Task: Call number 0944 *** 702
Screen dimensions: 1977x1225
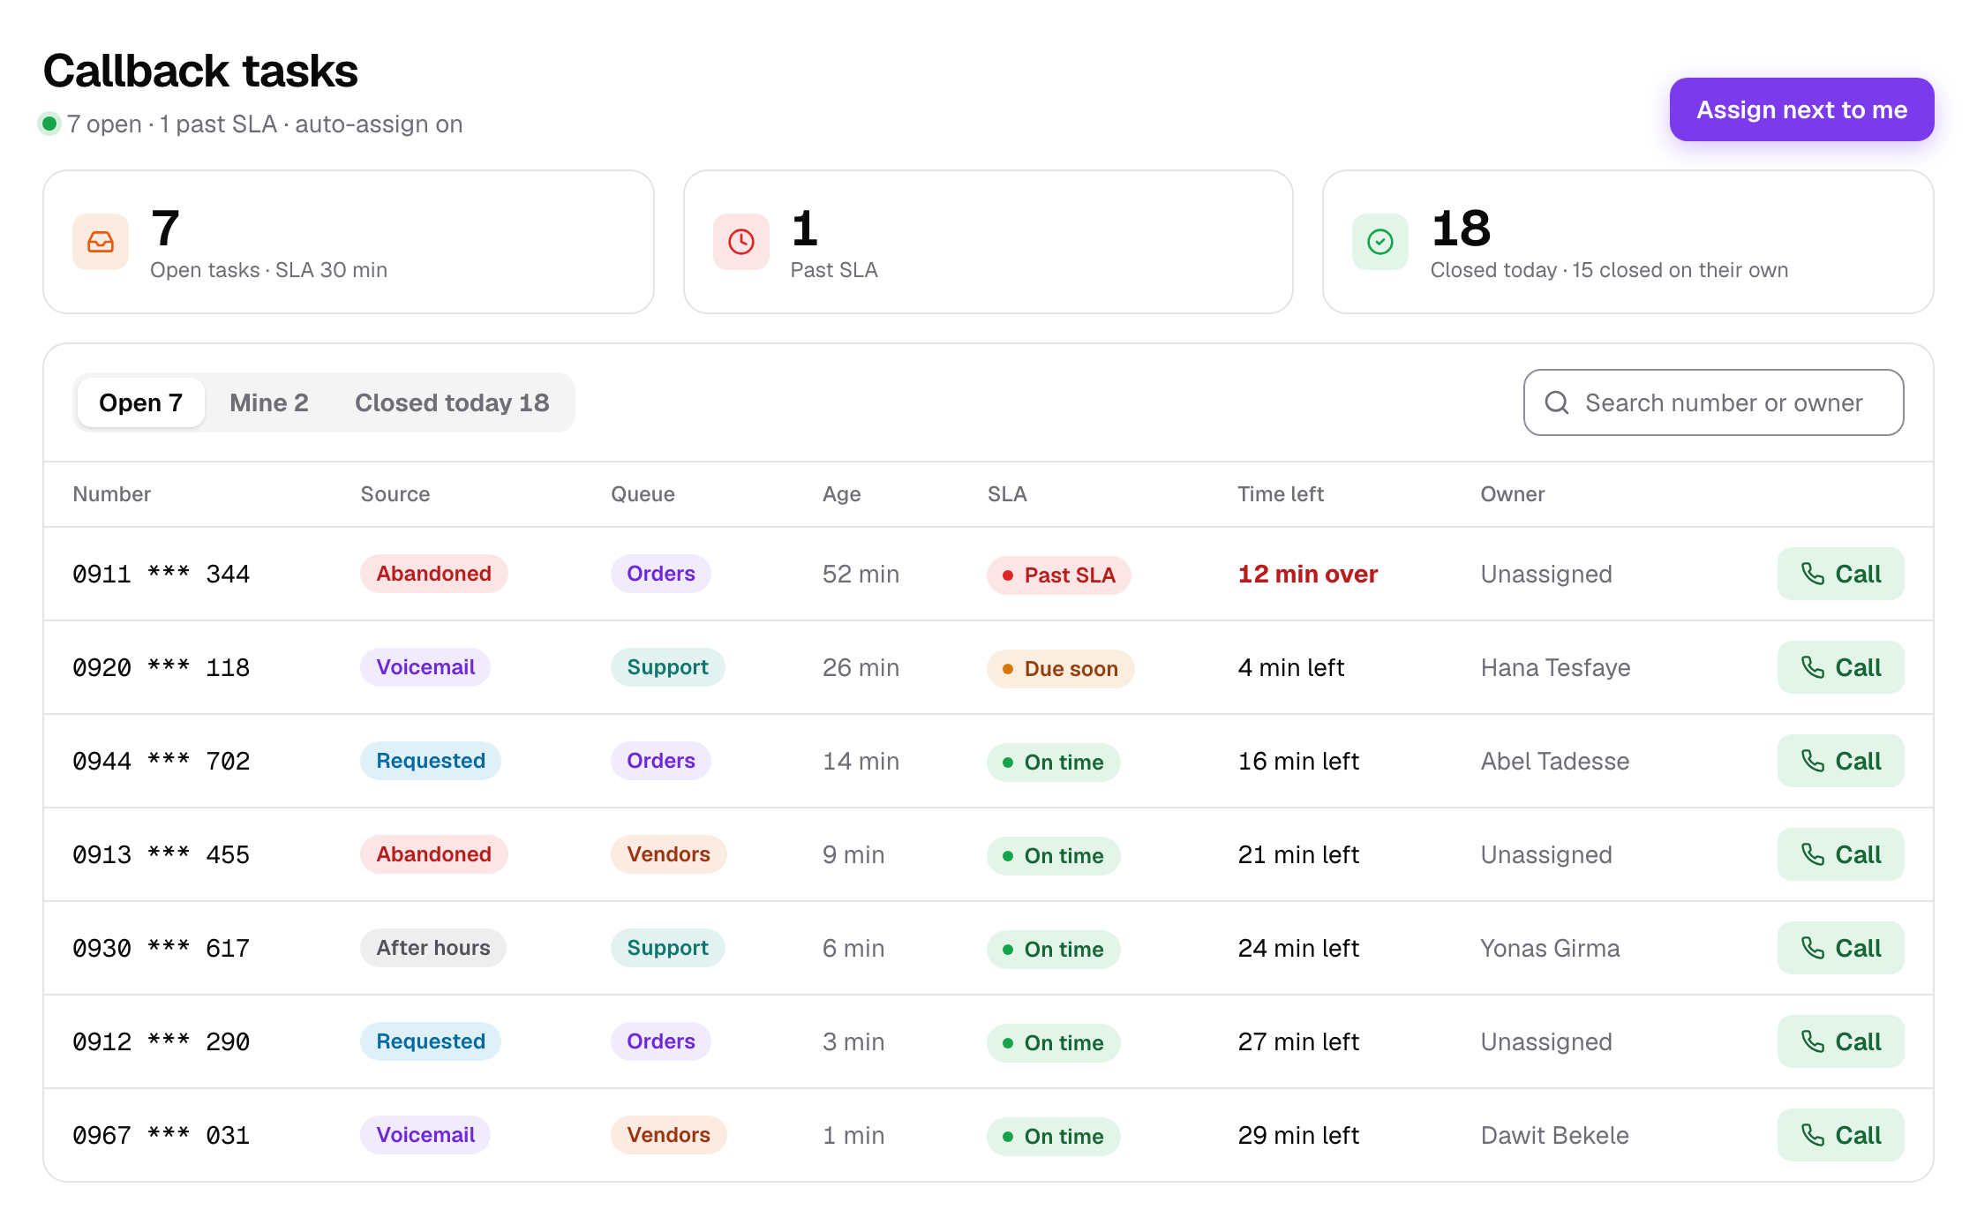Action: click(x=1840, y=761)
